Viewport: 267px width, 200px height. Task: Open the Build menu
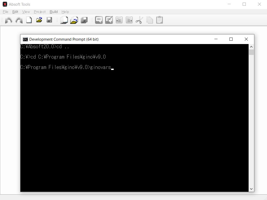[x=54, y=12]
